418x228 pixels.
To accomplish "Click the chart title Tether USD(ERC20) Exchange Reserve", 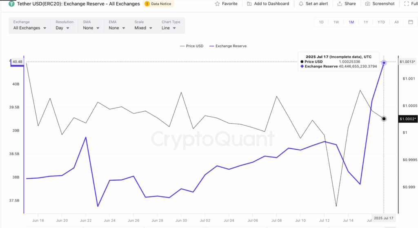I will coord(78,4).
